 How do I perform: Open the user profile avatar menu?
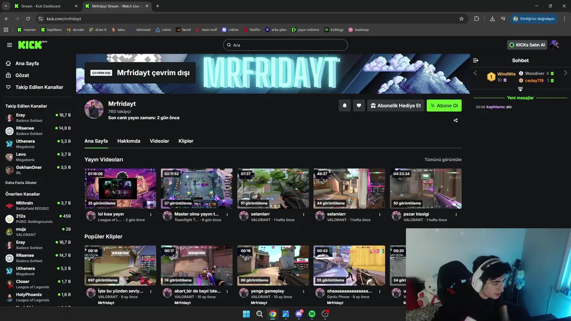coord(554,45)
